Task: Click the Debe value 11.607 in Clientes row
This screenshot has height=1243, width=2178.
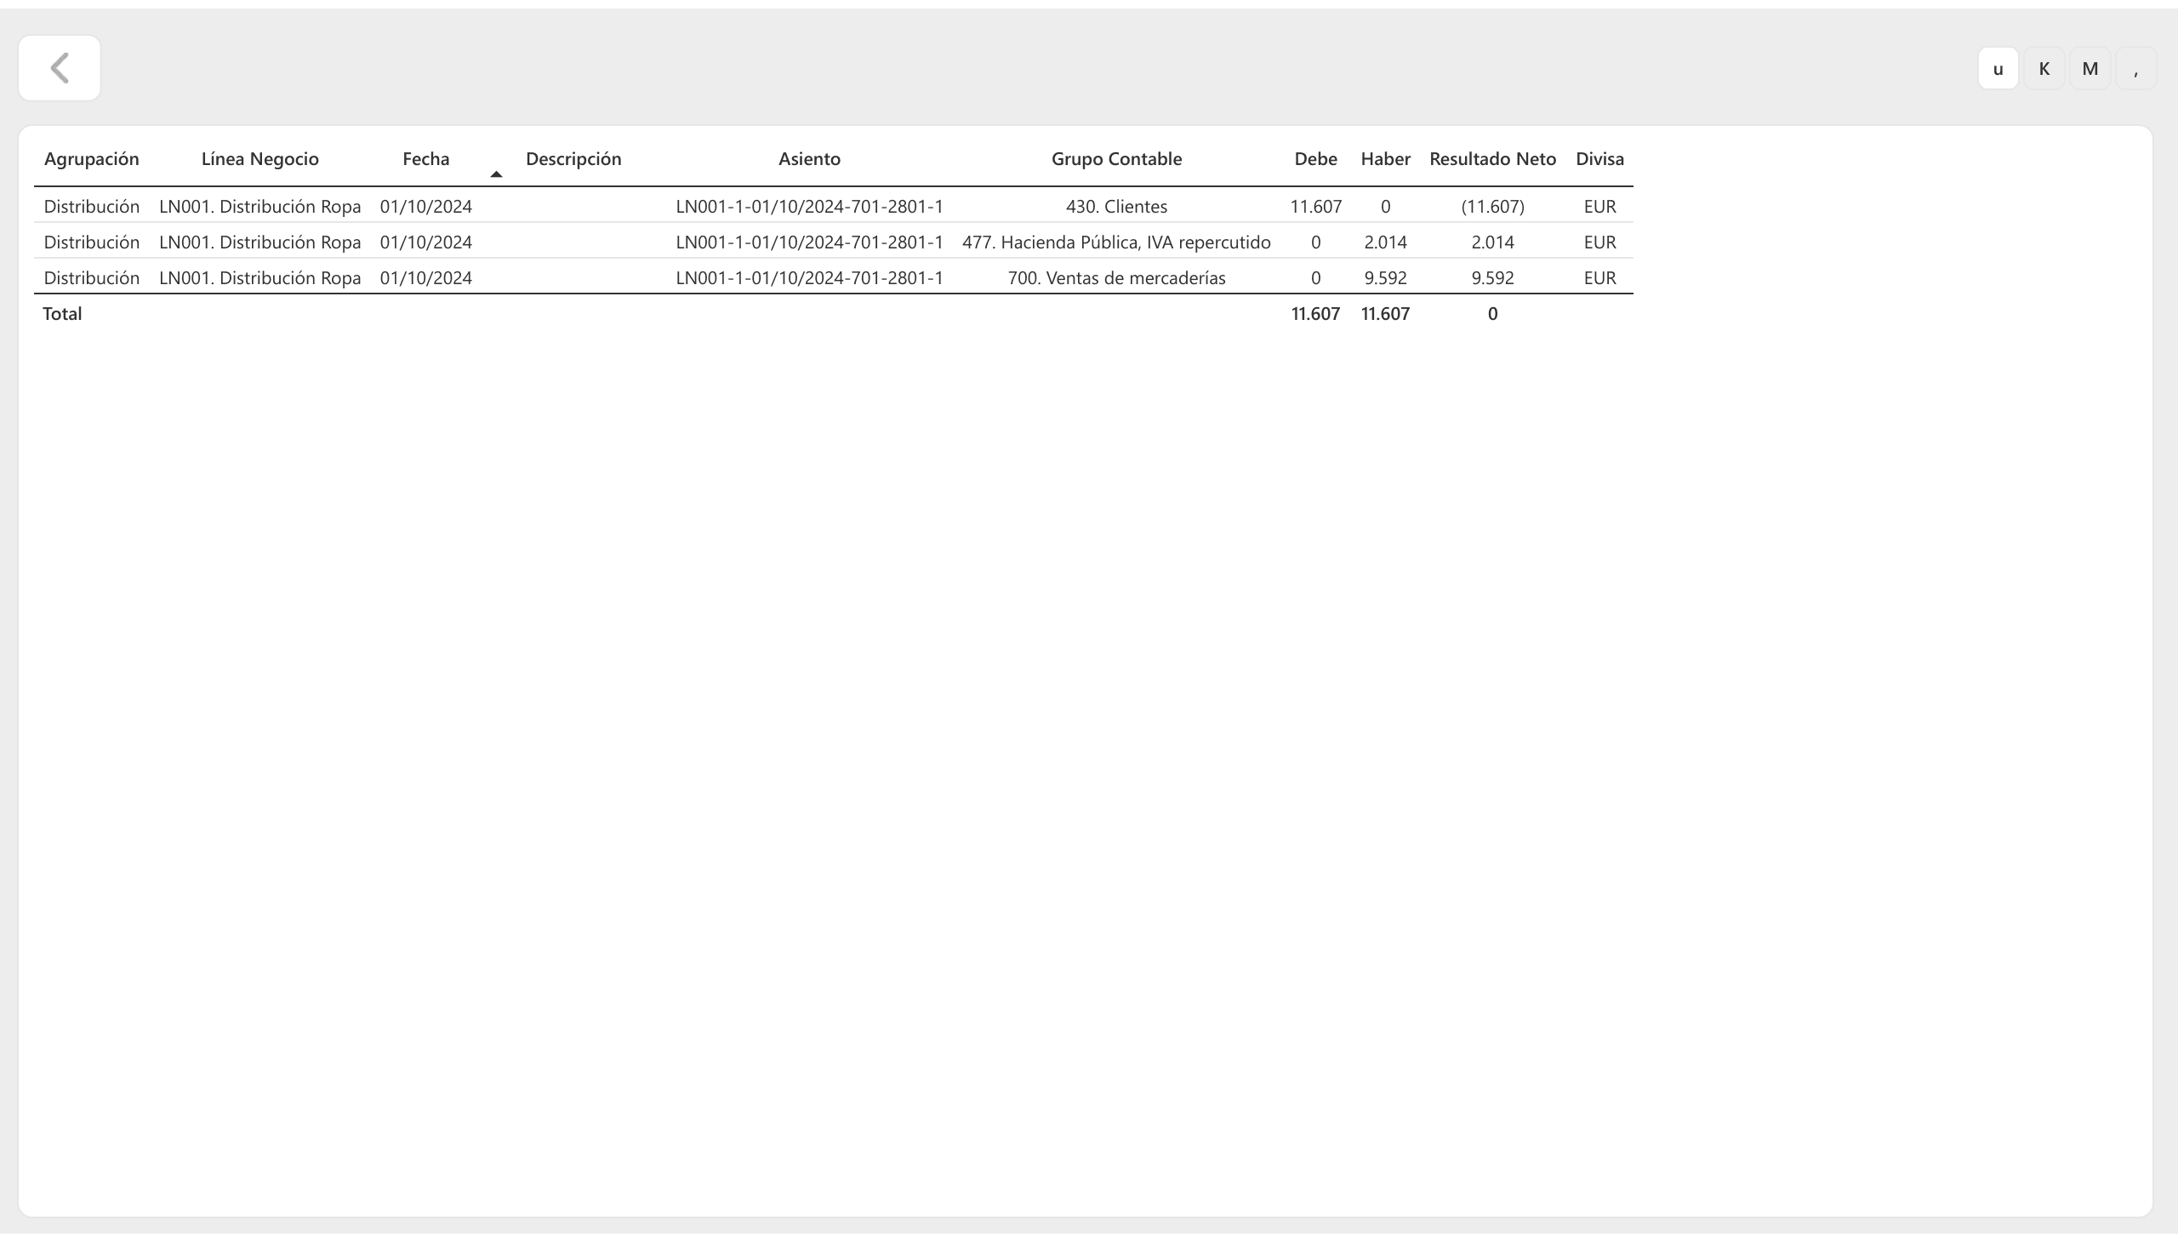Action: click(1315, 207)
